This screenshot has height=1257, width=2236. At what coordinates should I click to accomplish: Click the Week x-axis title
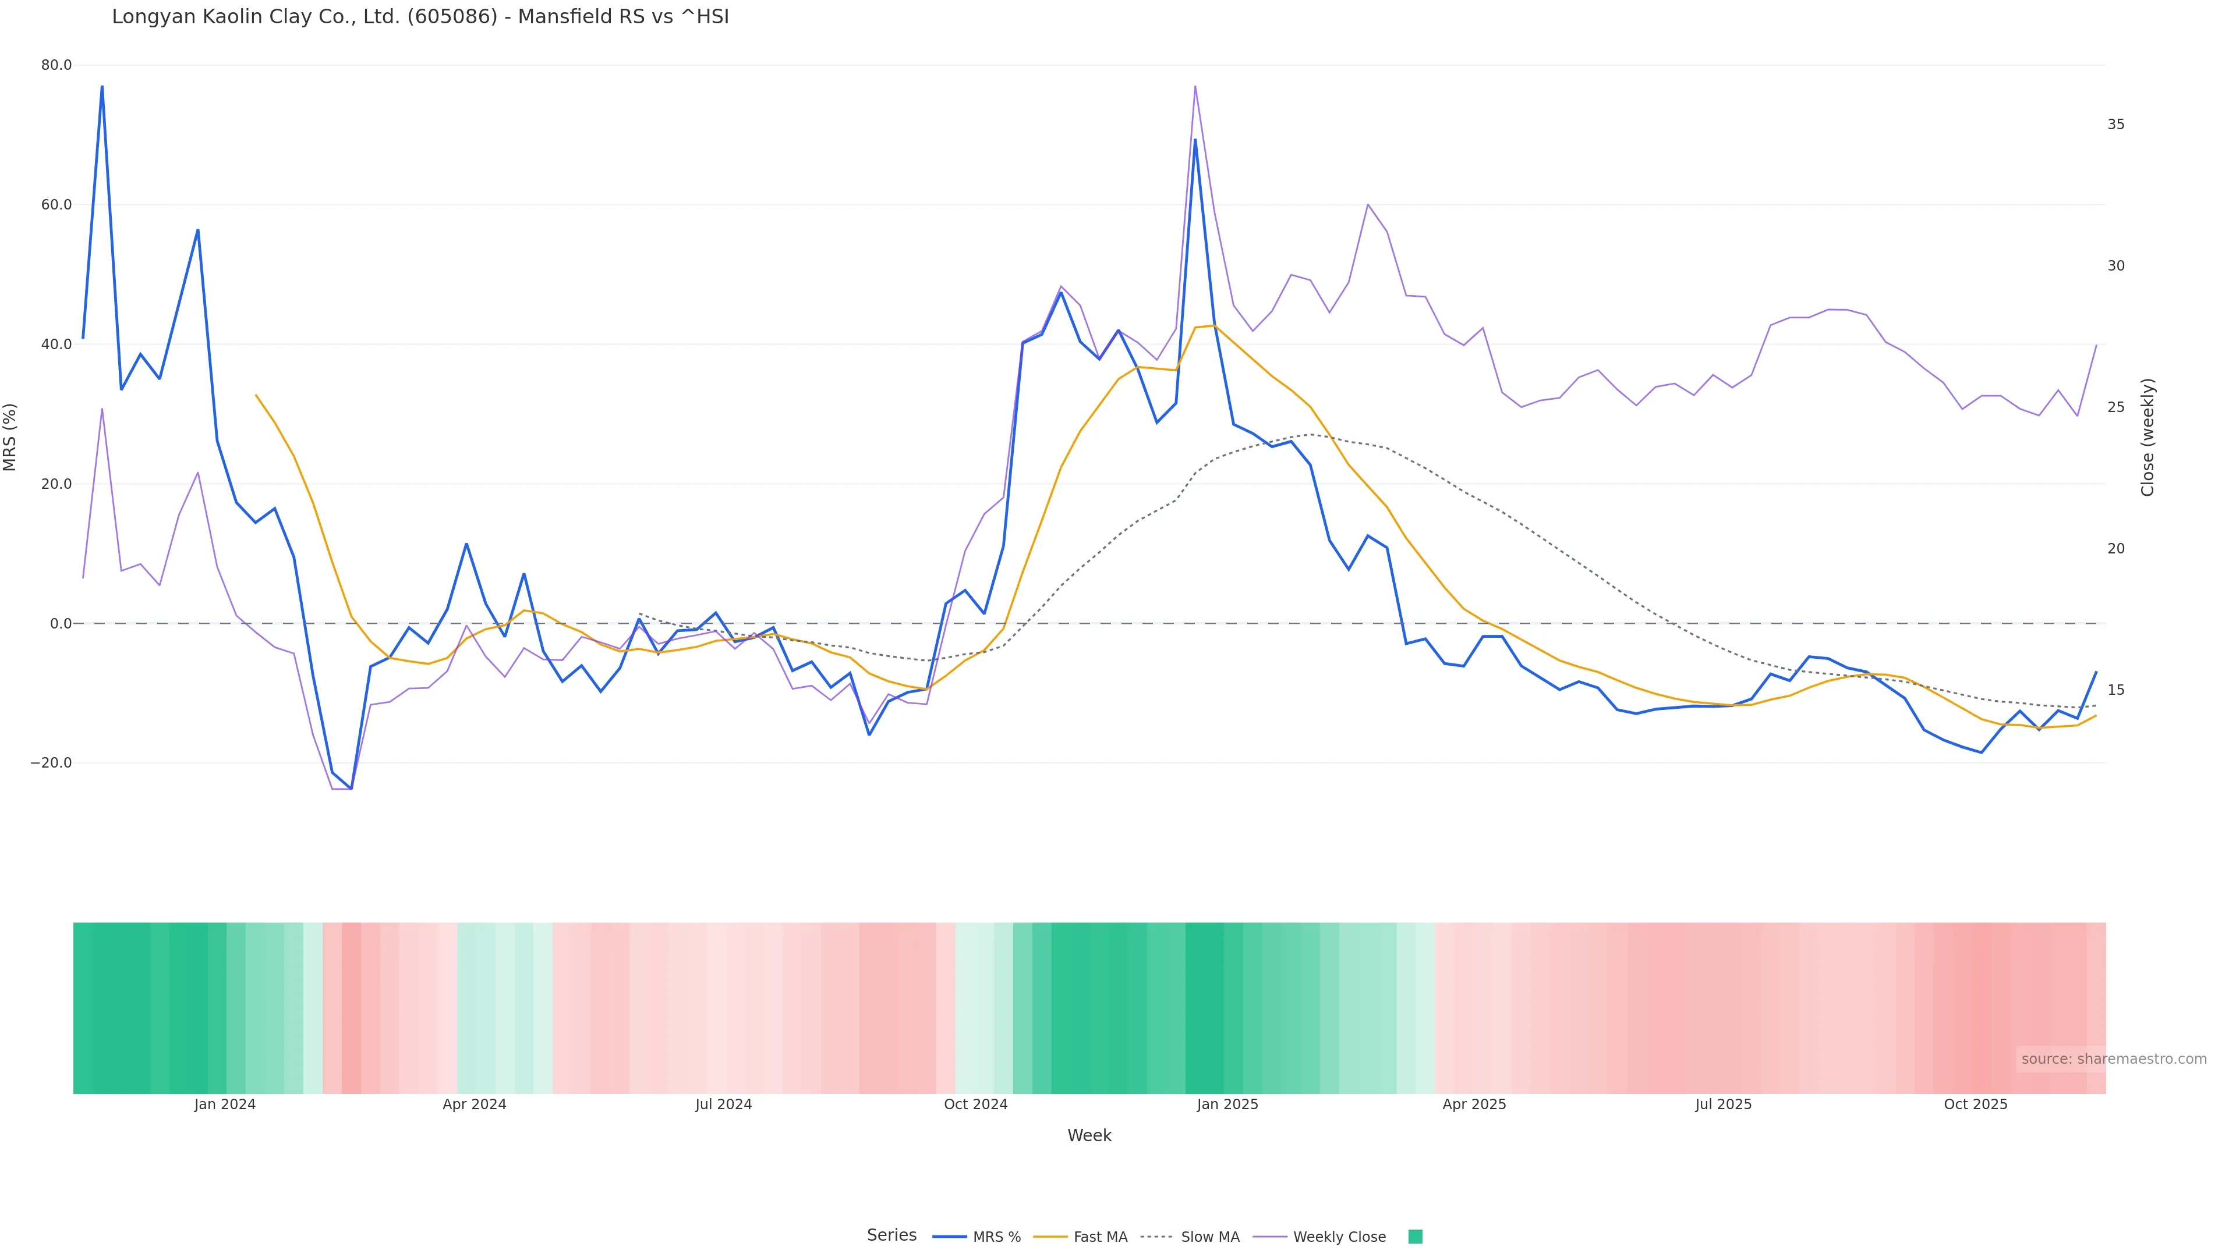click(x=1088, y=1135)
